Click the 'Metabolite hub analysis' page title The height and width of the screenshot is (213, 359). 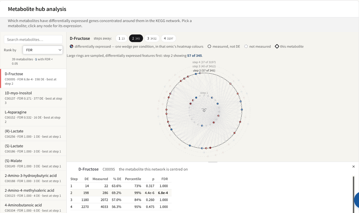coord(37,9)
